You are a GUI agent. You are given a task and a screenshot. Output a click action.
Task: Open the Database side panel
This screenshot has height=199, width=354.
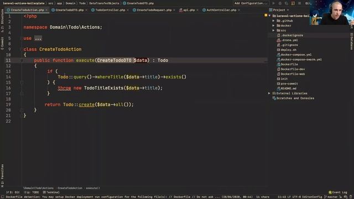coord(352,41)
